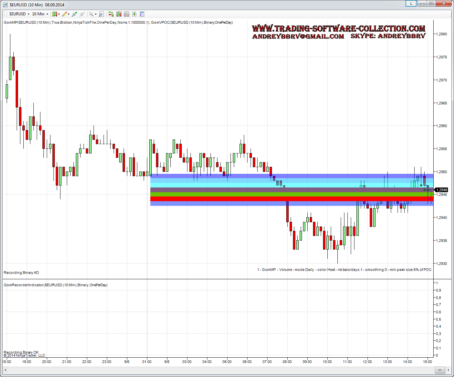Open the data series candlestick icon

[x=119, y=14]
